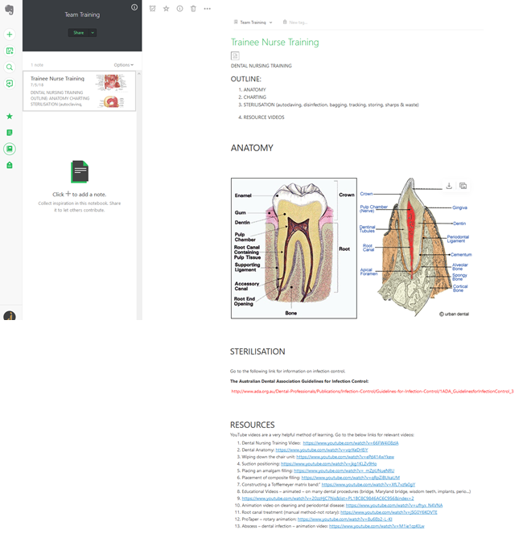This screenshot has width=527, height=542.
Task: Click the Team Training notebook header title
Action: tap(82, 14)
